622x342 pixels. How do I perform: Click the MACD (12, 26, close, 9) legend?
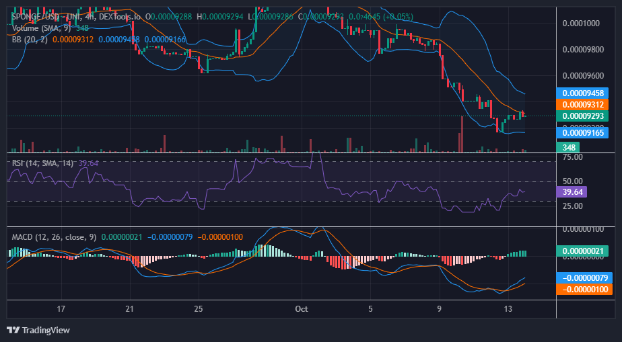(x=54, y=237)
